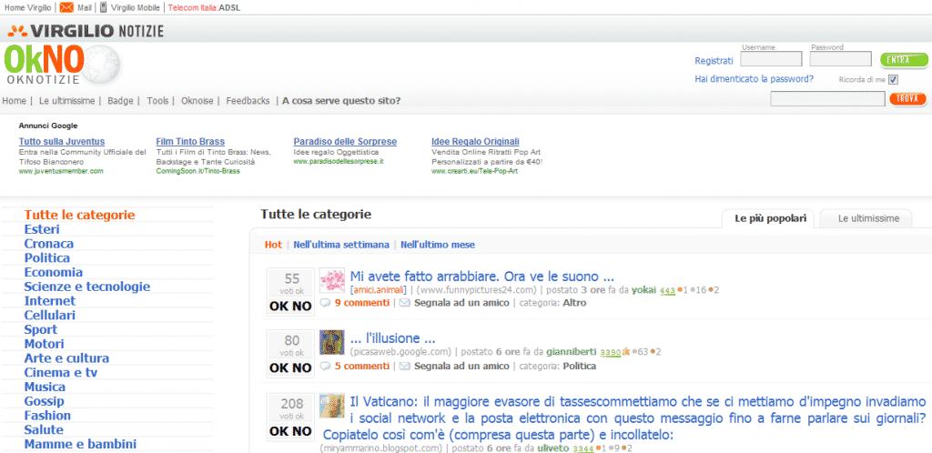Open Le ultimissime in the navigation bar

(x=66, y=101)
